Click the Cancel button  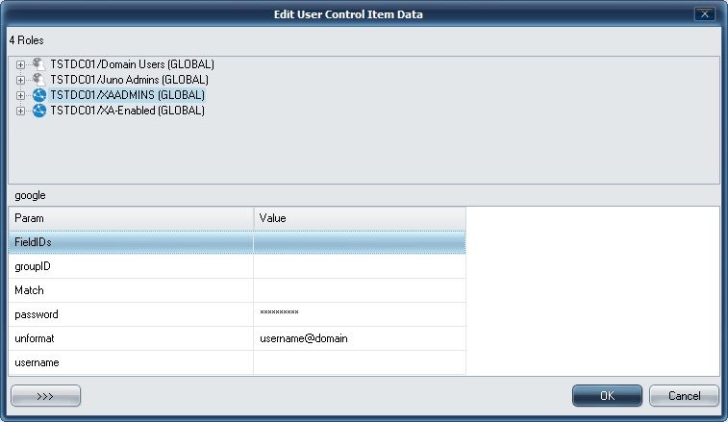(684, 395)
